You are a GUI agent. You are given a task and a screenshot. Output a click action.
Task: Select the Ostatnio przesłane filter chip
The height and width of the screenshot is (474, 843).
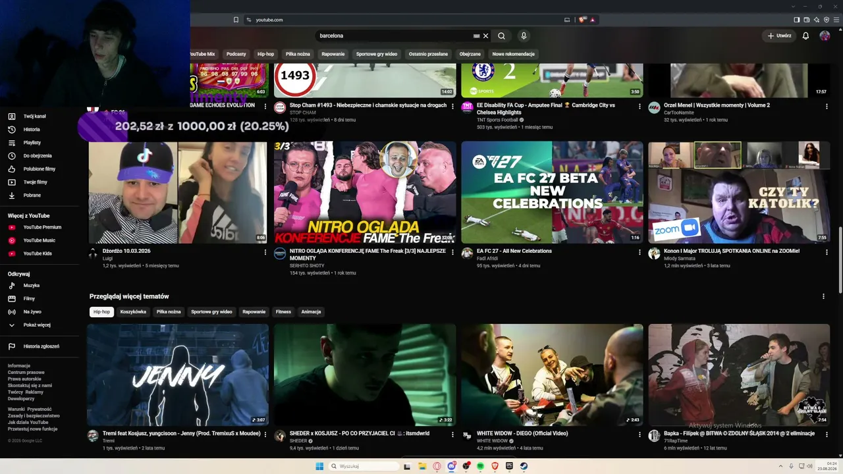[428, 54]
